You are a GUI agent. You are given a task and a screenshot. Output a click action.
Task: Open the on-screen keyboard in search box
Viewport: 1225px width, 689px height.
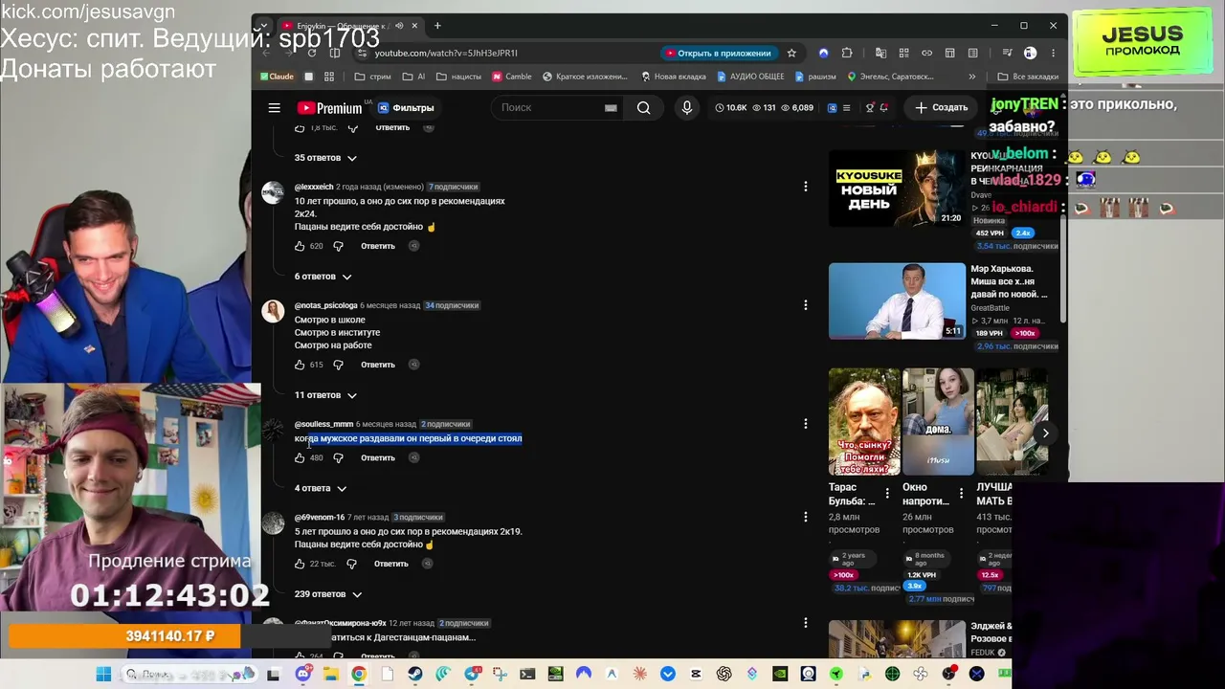[611, 108]
